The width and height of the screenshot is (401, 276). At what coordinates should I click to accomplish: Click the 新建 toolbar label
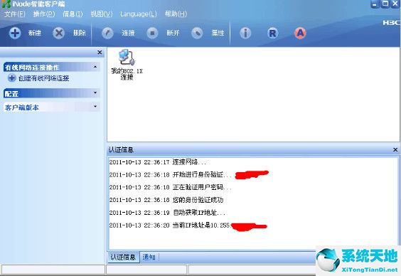(35, 33)
